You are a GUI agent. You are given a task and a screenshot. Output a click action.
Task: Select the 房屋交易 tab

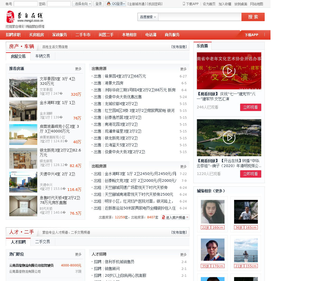(x=18, y=56)
